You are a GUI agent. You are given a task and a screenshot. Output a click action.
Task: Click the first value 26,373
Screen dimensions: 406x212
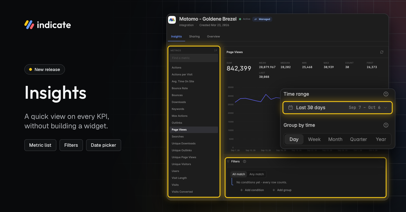pos(372,67)
